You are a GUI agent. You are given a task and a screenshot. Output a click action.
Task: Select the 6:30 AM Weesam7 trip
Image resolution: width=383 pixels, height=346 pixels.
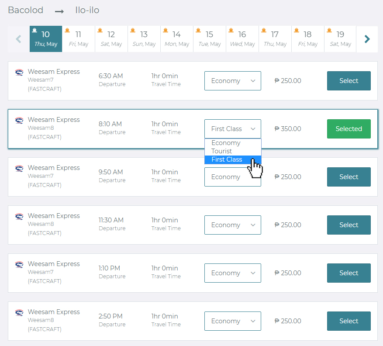[349, 81]
